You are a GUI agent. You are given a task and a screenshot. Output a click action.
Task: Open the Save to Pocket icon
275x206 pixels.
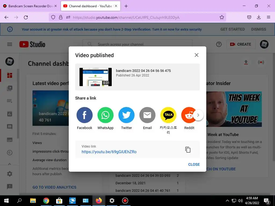[x=249, y=17]
